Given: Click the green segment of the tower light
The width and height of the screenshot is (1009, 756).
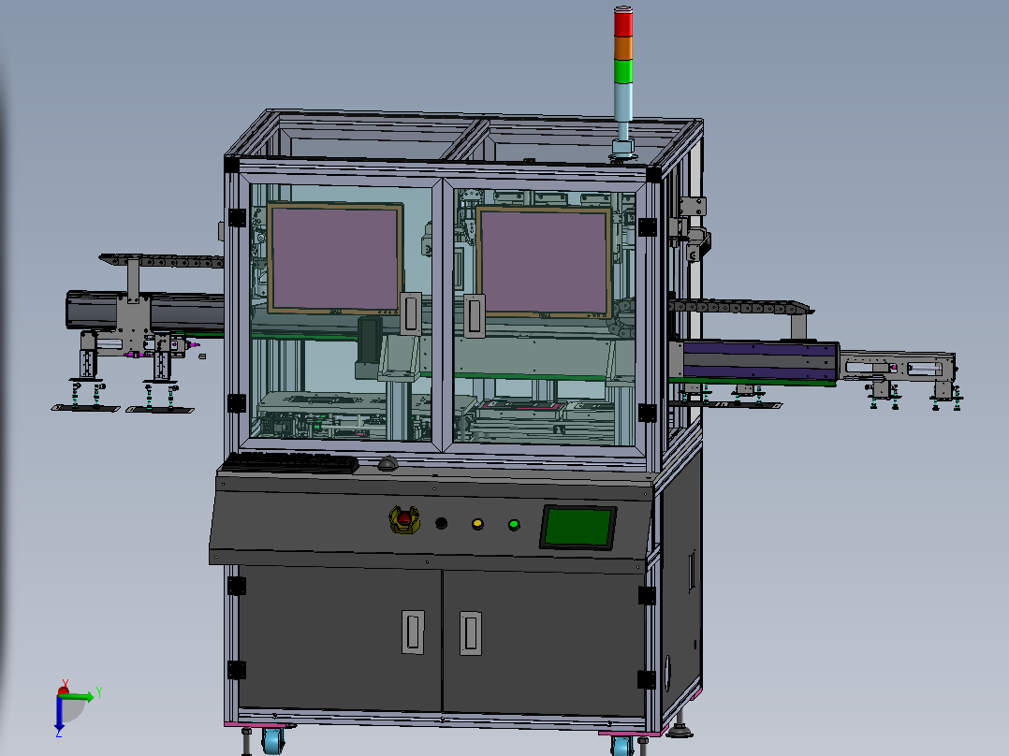Looking at the screenshot, I should pos(623,71).
